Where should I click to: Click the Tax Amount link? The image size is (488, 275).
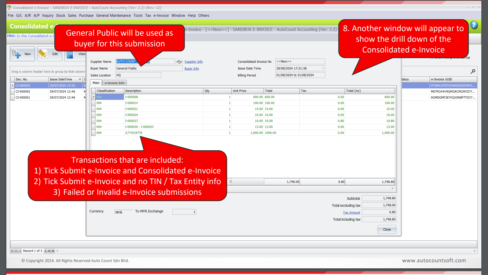[351, 212]
